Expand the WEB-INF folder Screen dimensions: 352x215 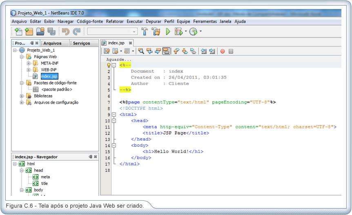29,70
